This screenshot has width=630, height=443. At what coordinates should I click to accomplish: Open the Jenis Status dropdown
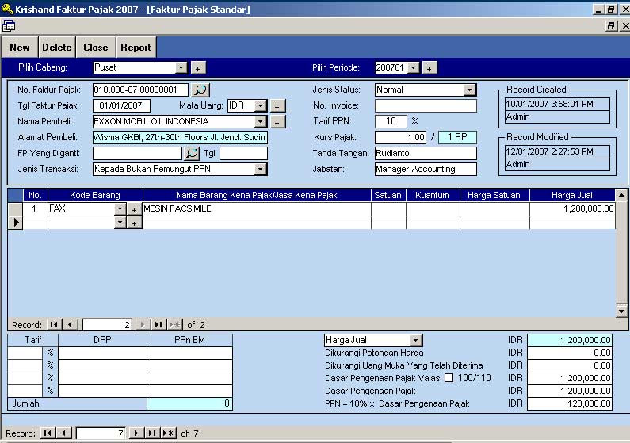pos(470,90)
